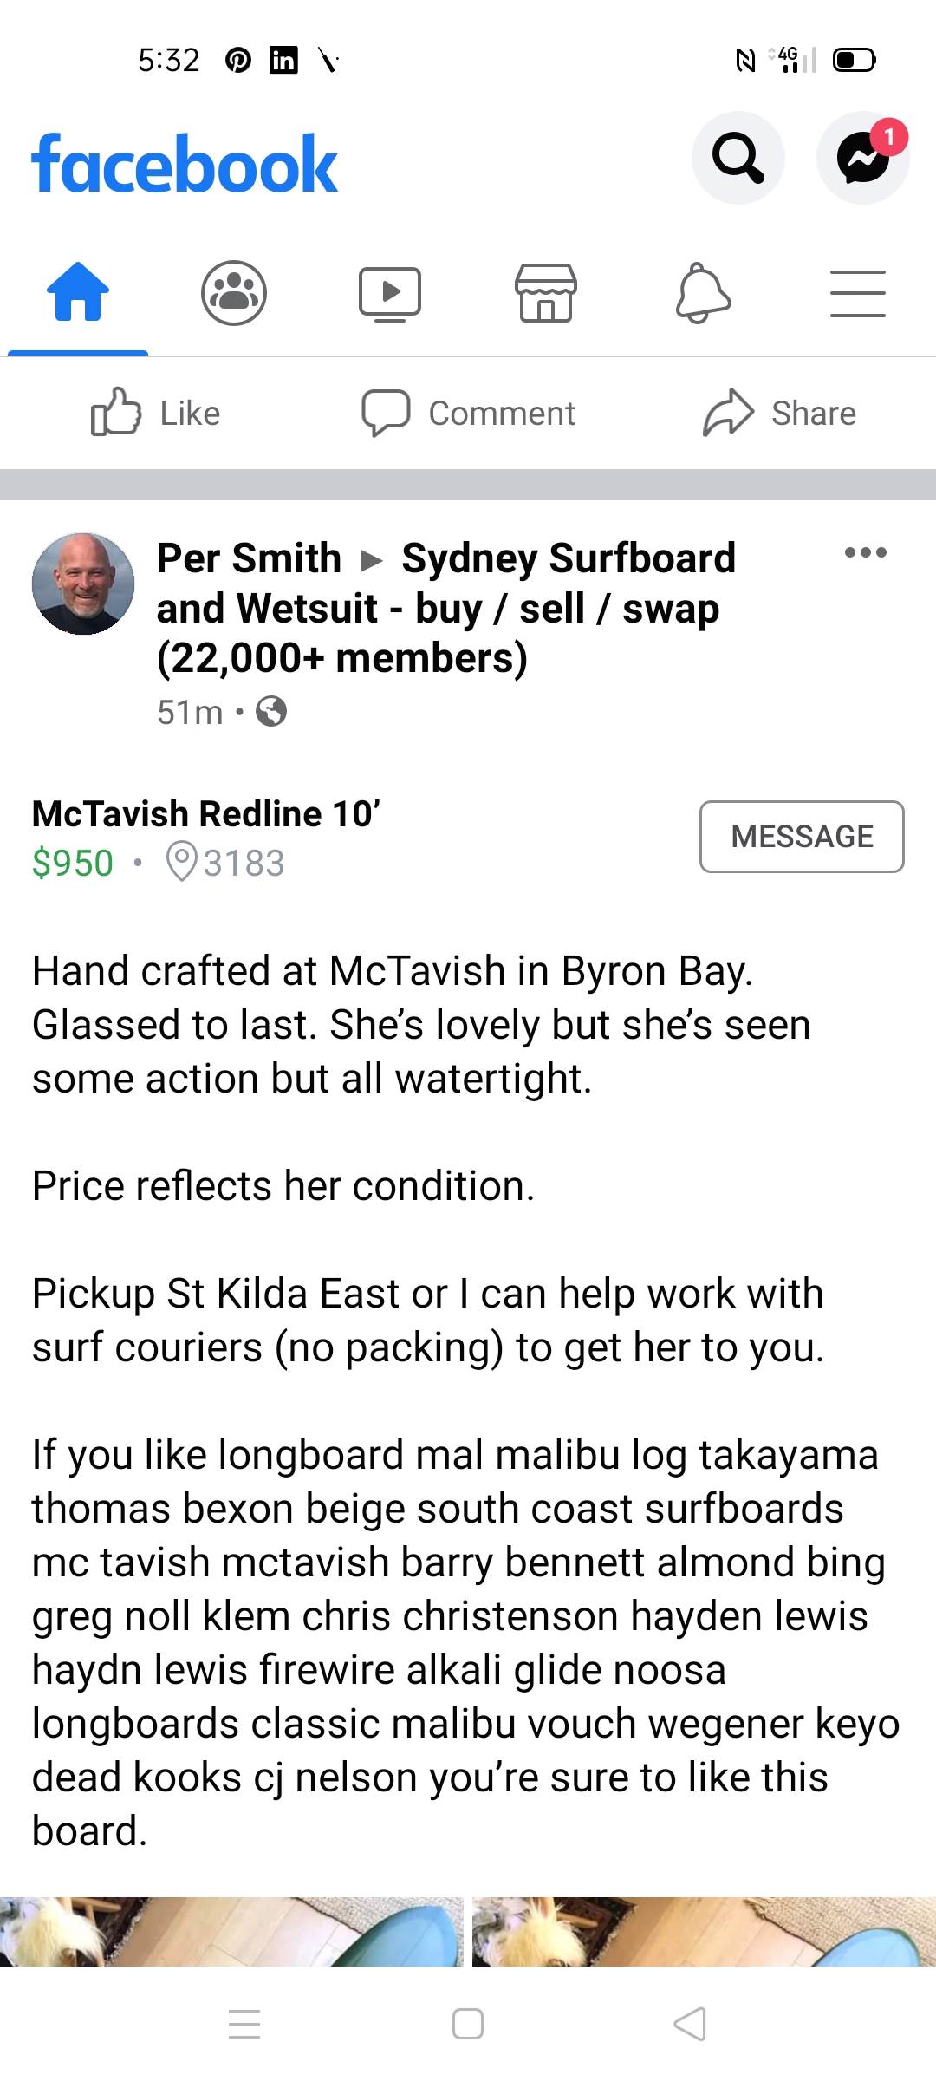This screenshot has height=2081, width=936.
Task: Share the previous post
Action: click(779, 413)
